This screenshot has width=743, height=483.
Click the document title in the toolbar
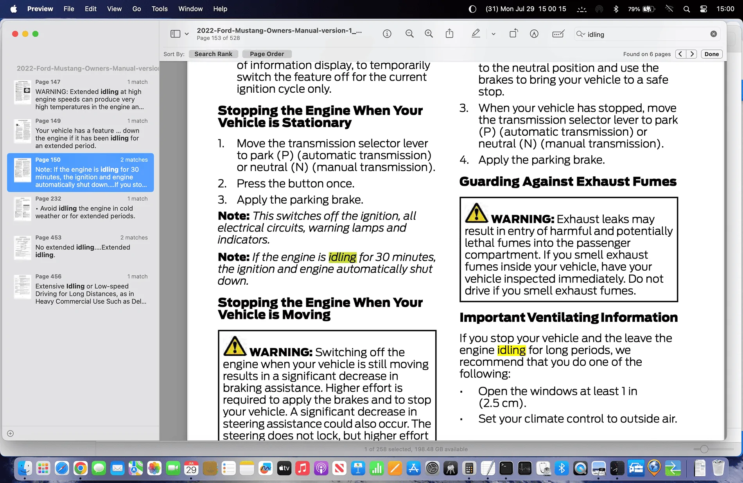point(279,31)
